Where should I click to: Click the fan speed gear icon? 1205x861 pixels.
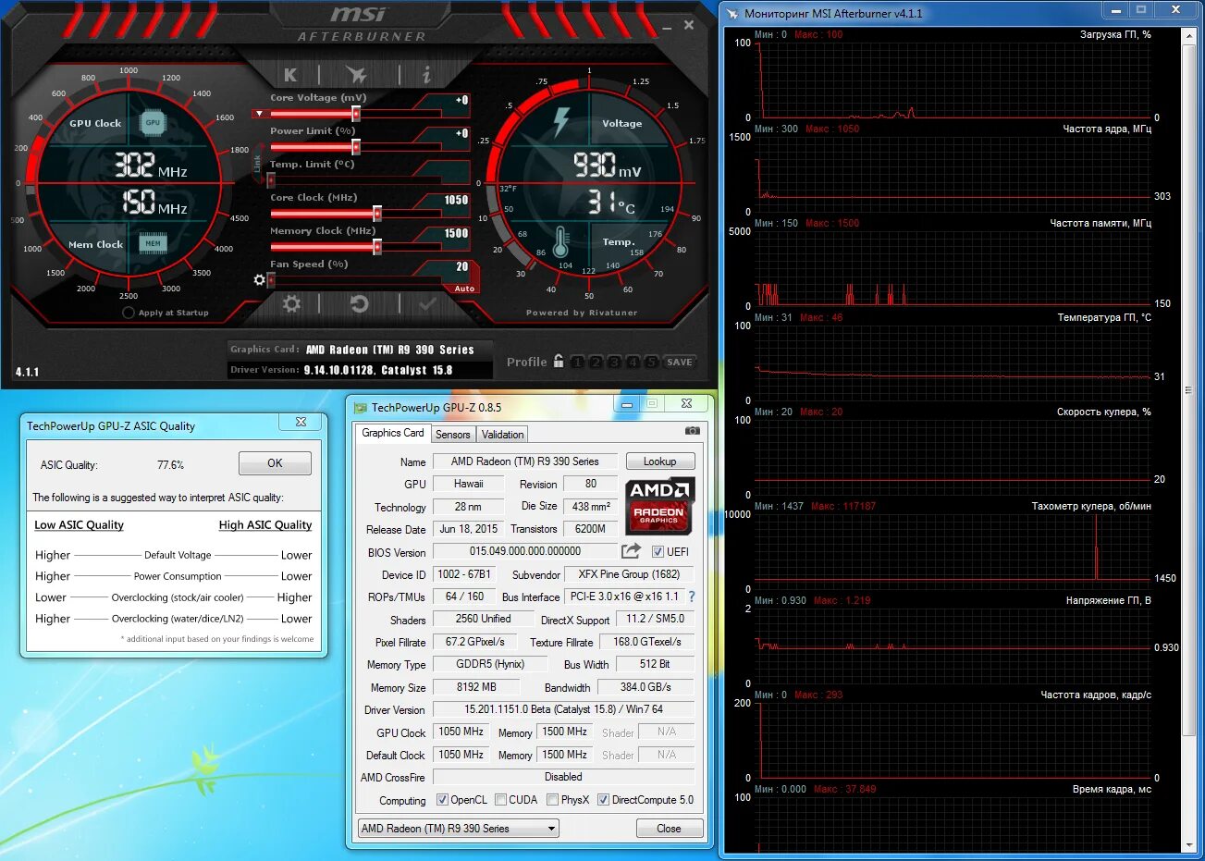click(x=259, y=279)
